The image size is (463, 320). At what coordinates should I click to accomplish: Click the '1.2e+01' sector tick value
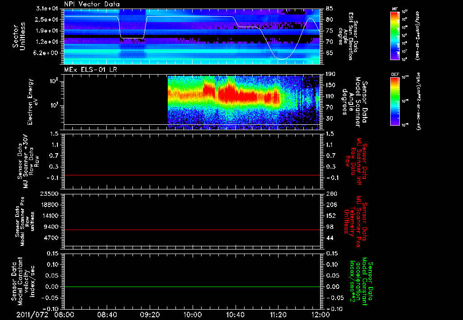point(47,42)
